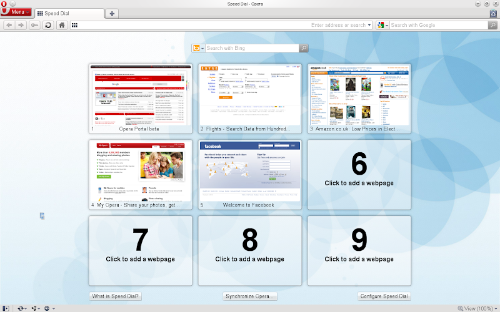Add a webpage to speed dial slot 6
The height and width of the screenshot is (312, 500).
(359, 175)
